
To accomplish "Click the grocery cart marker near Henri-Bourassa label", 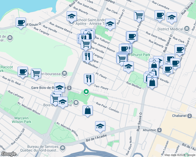I will (x=36, y=74).
